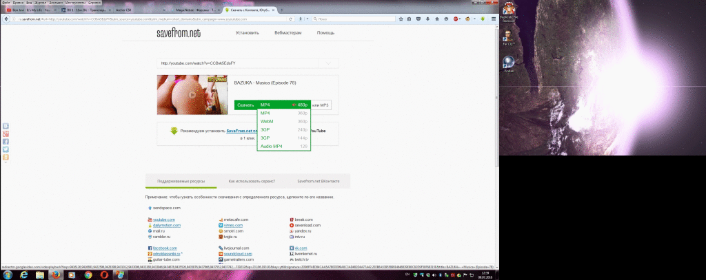This screenshot has width=706, height=280.
Task: Play the BAZUKA video thumbnail
Action: [x=192, y=95]
